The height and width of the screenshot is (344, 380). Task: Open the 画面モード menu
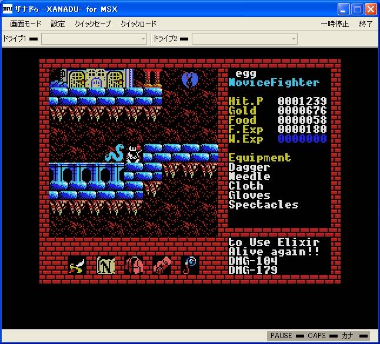pos(25,23)
